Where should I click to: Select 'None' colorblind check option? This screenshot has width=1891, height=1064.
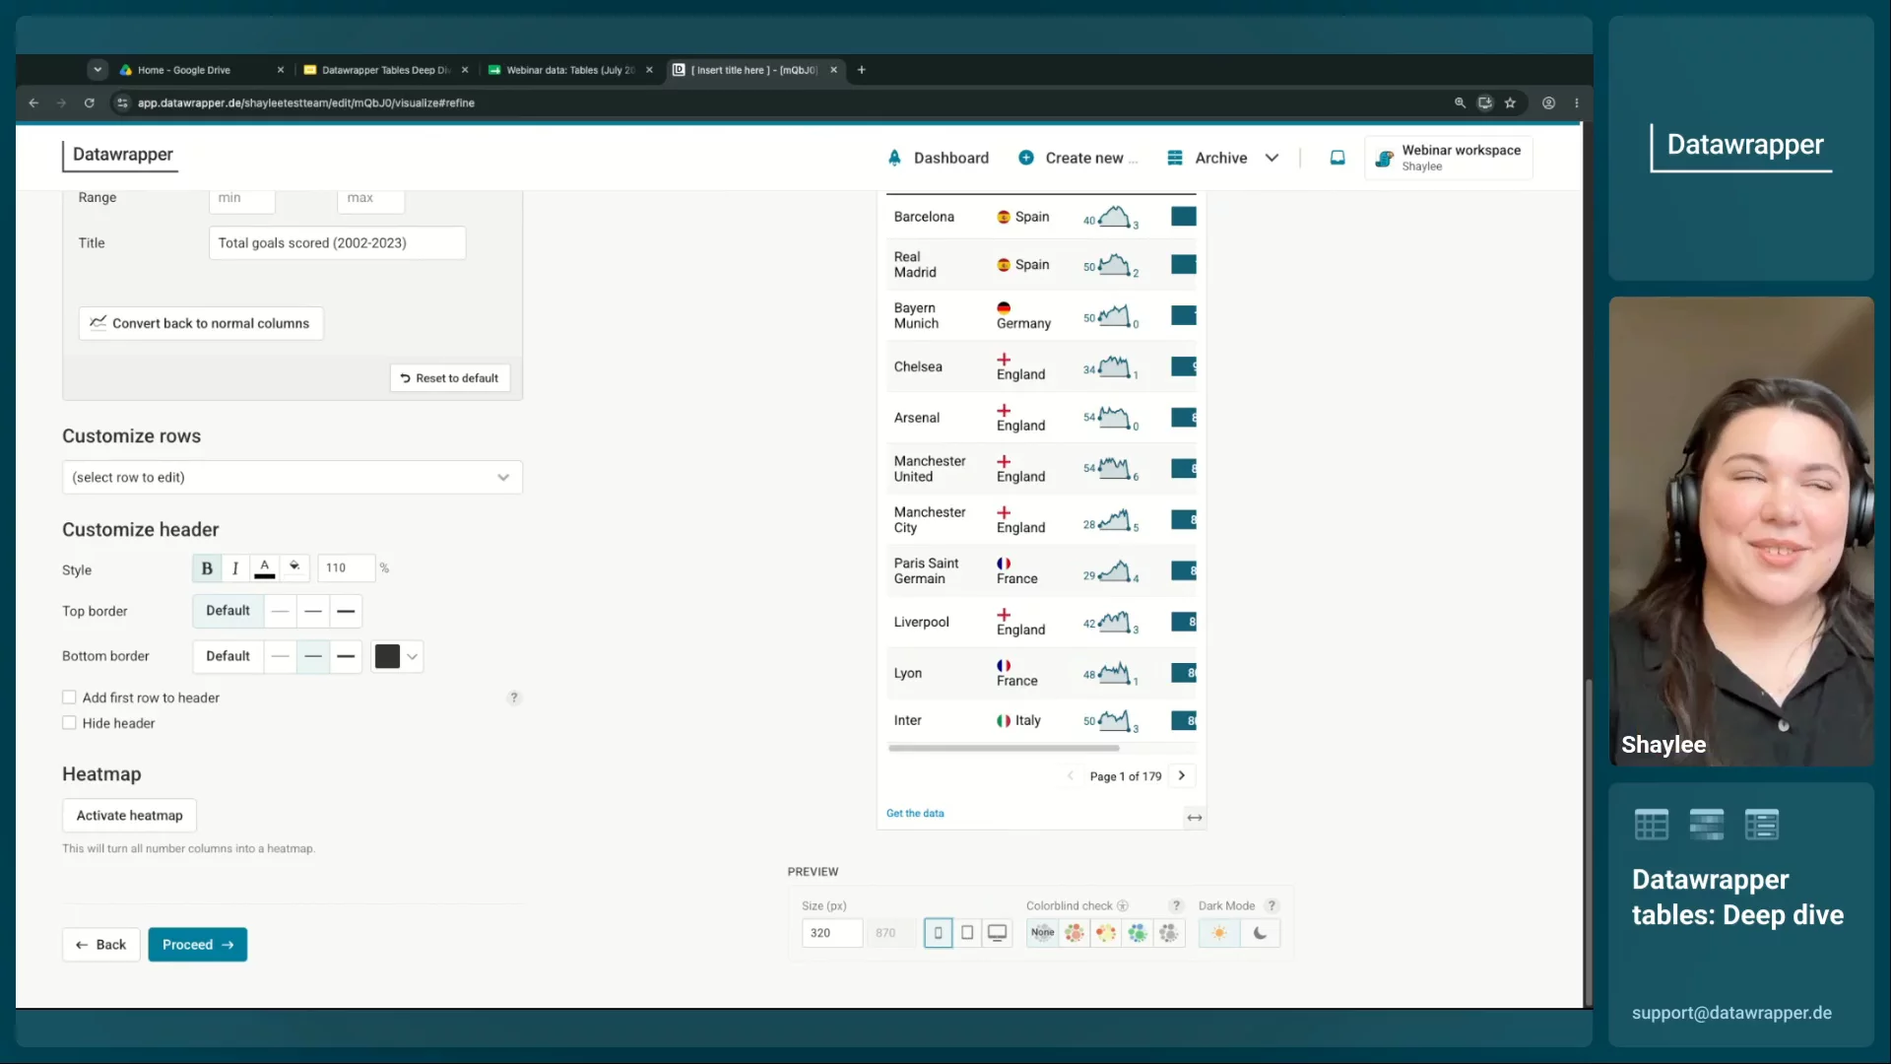coord(1042,933)
